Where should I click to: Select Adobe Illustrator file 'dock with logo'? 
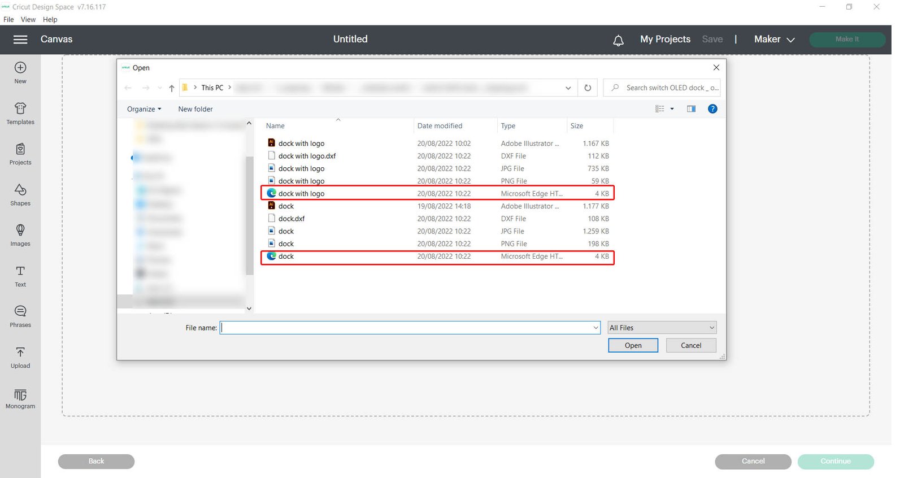click(437, 144)
